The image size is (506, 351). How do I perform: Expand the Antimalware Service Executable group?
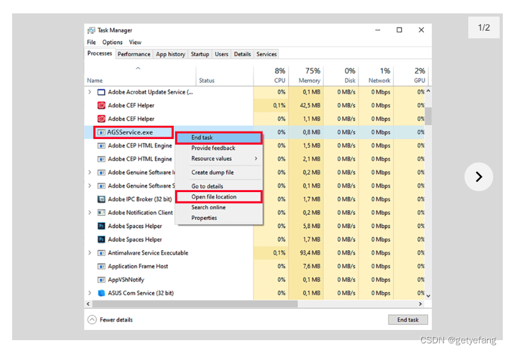(x=89, y=253)
